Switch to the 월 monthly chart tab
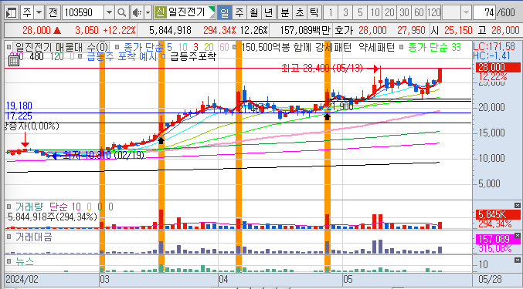523x289 pixels. point(254,12)
